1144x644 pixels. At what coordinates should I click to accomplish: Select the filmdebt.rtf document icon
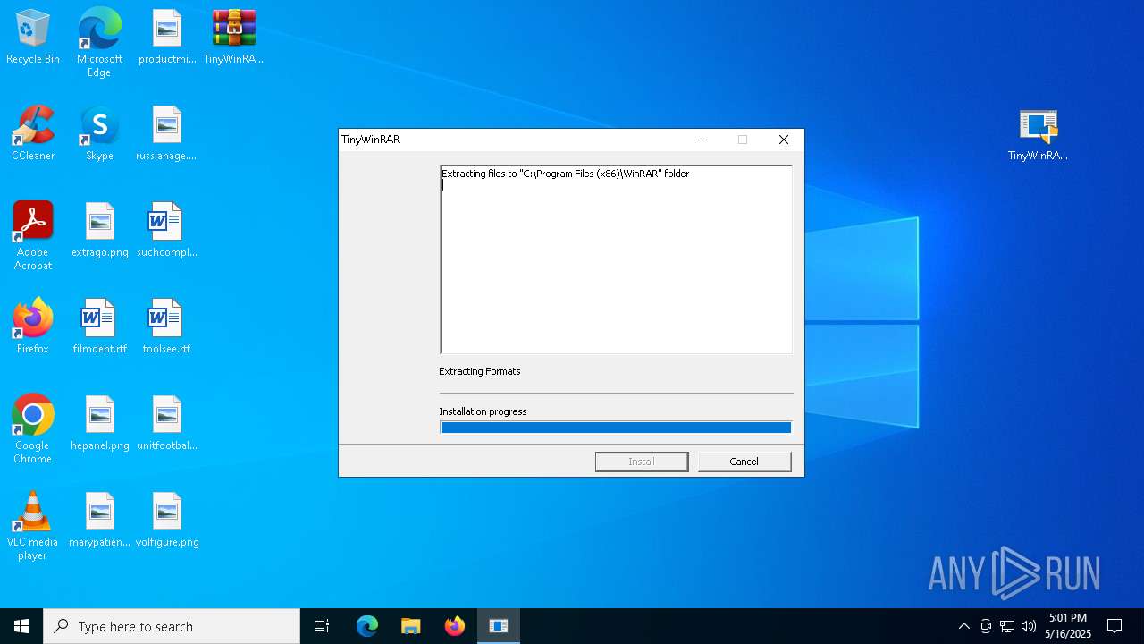click(x=99, y=327)
